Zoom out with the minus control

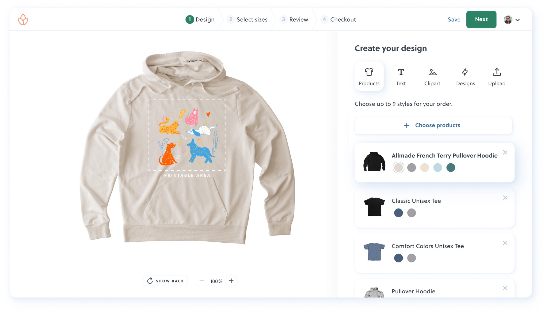201,281
